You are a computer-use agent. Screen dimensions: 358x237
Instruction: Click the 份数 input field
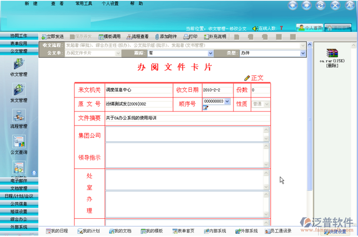(x=260, y=90)
